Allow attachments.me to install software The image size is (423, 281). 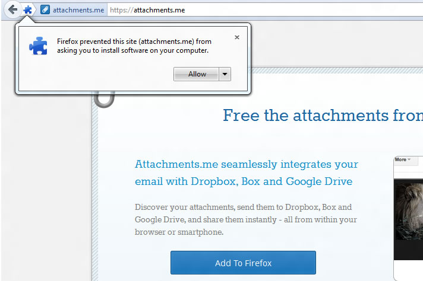pos(196,74)
